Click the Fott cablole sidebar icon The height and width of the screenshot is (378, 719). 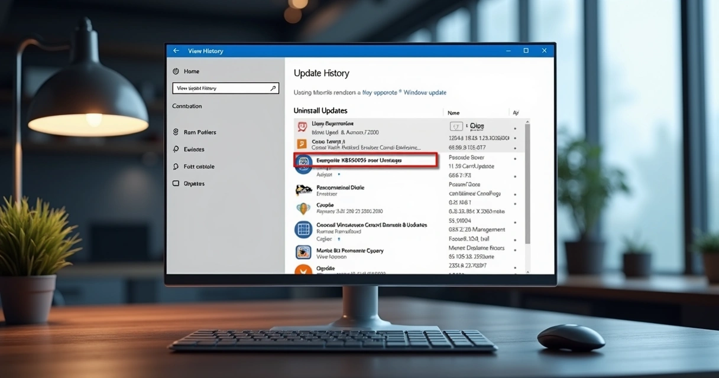coord(174,166)
